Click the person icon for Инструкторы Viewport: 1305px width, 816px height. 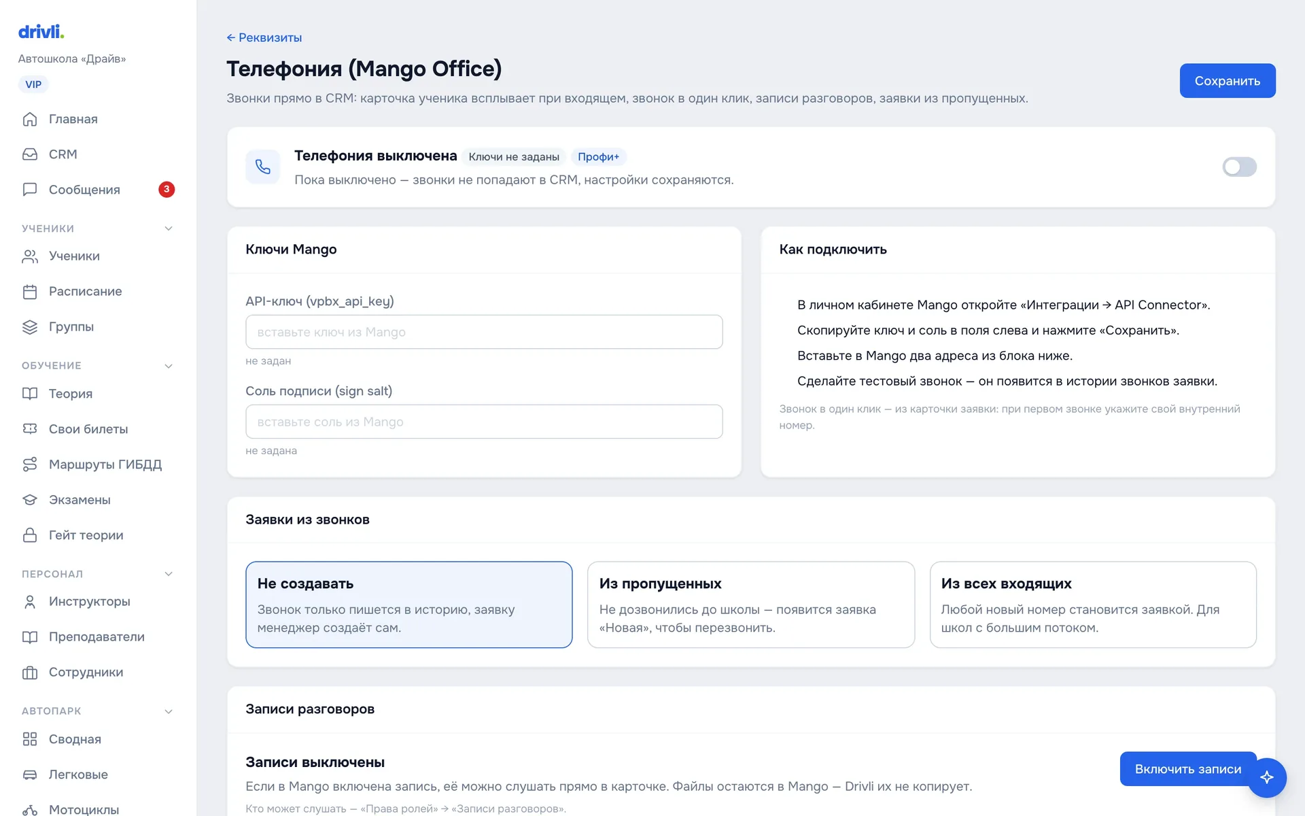30,602
